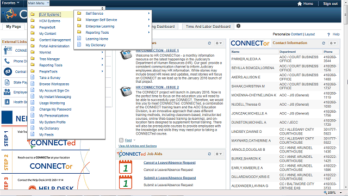Open Contact Information pagelet options dropdown
The width and height of the screenshot is (348, 196).
point(332,43)
